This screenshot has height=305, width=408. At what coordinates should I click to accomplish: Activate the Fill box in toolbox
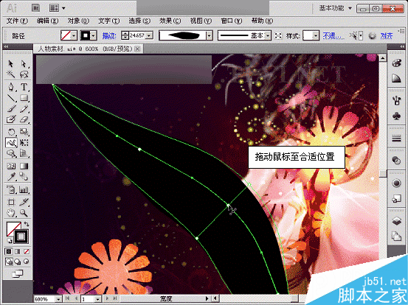[12, 228]
